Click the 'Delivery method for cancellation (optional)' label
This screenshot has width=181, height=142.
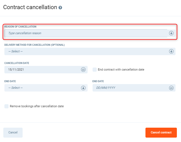[x=34, y=45]
